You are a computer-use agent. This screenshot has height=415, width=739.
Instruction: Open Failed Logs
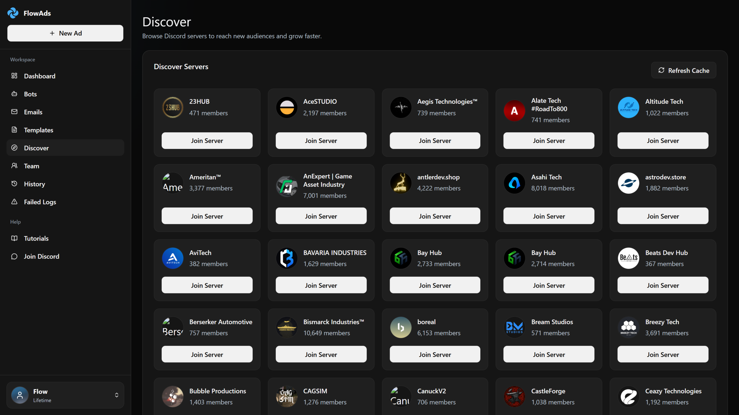click(65, 202)
